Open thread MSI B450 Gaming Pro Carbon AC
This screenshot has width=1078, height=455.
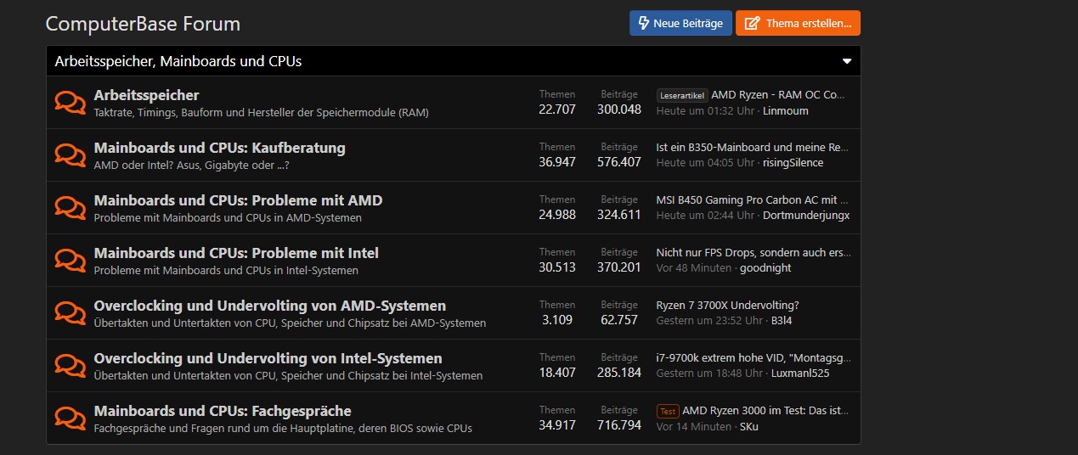[753, 200]
